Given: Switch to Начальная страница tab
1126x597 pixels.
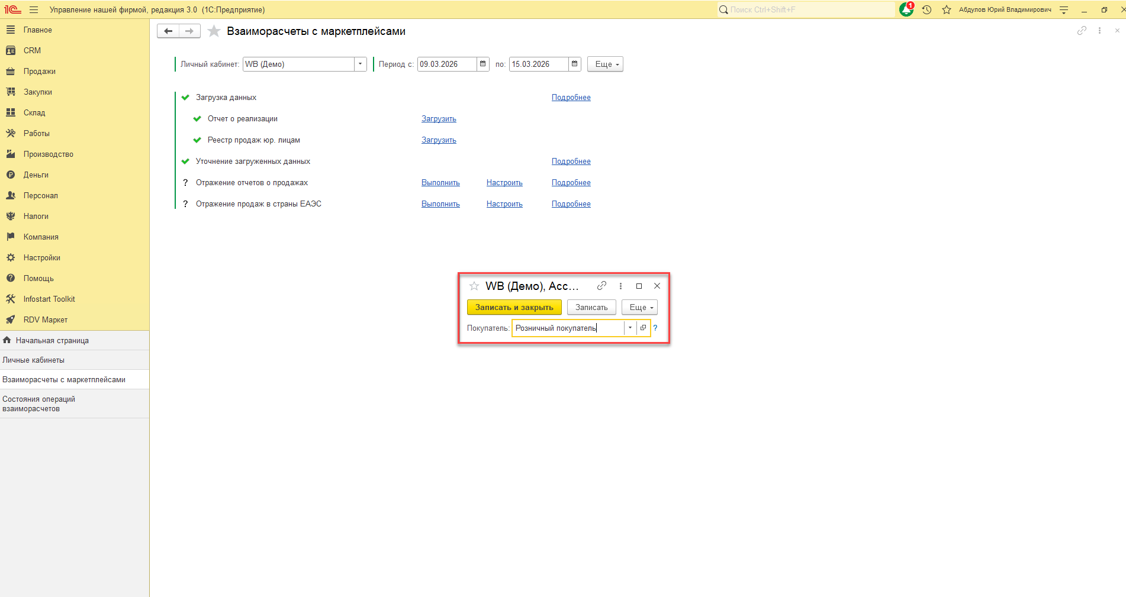Looking at the screenshot, I should tap(75, 340).
